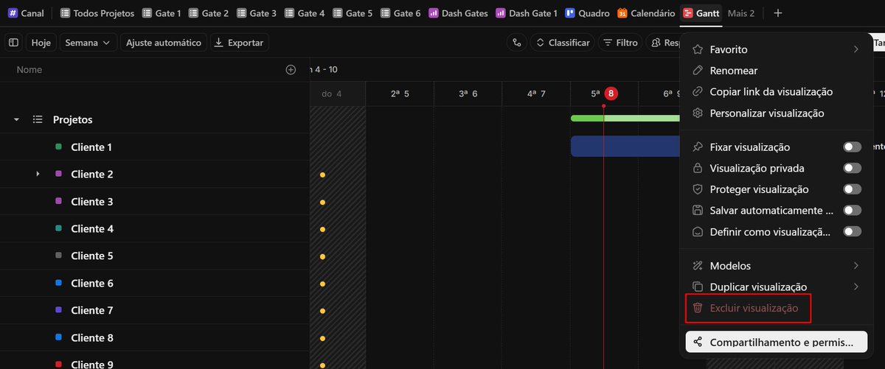Click the green Projetos summary bar
The width and height of the screenshot is (885, 369).
[x=625, y=118]
